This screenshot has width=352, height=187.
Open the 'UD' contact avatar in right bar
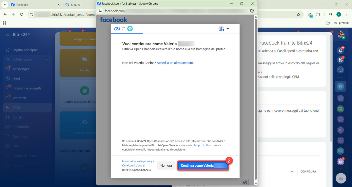[340, 119]
